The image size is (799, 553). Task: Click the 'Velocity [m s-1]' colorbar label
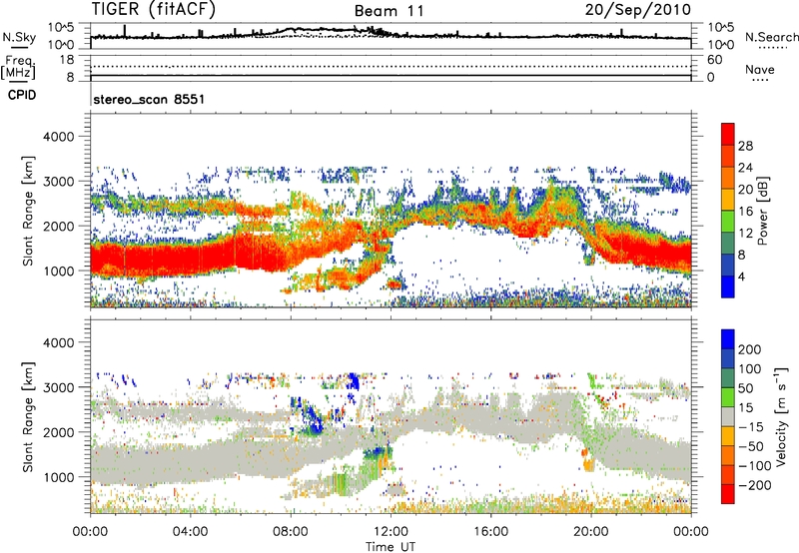point(781,416)
